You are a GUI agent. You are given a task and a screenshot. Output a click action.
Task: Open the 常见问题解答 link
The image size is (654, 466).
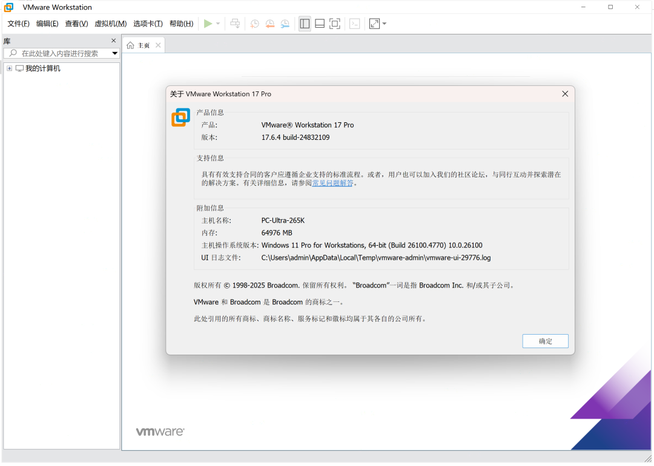pos(332,183)
